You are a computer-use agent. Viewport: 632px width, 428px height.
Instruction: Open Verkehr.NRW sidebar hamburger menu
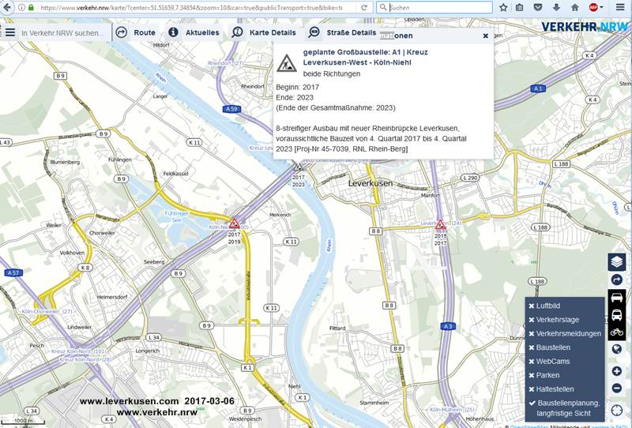(x=10, y=32)
